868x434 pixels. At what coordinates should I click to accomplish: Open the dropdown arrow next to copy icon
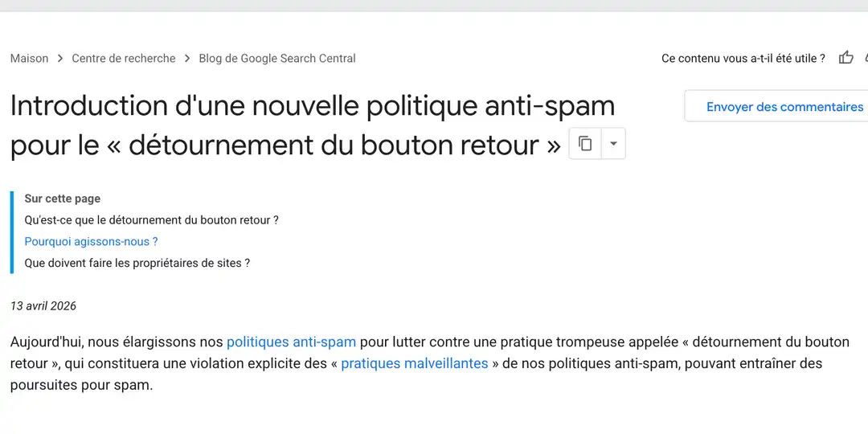613,144
